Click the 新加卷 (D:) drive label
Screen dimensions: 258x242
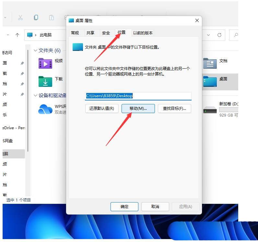click(229, 104)
